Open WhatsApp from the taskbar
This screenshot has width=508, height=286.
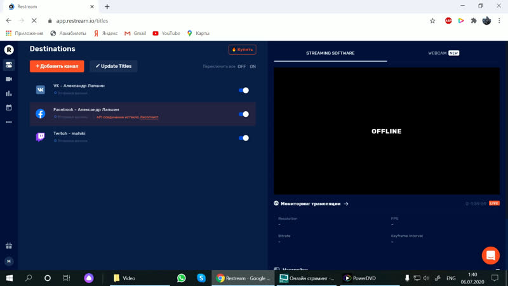(x=182, y=278)
